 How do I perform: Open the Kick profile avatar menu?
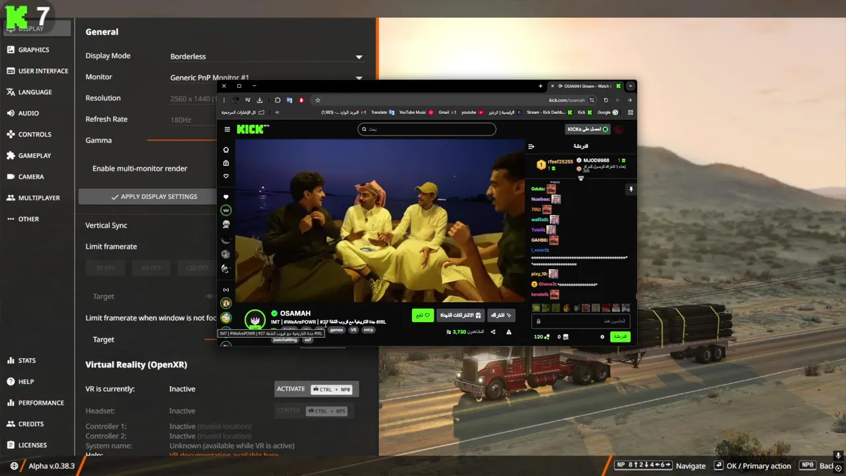[x=619, y=130]
